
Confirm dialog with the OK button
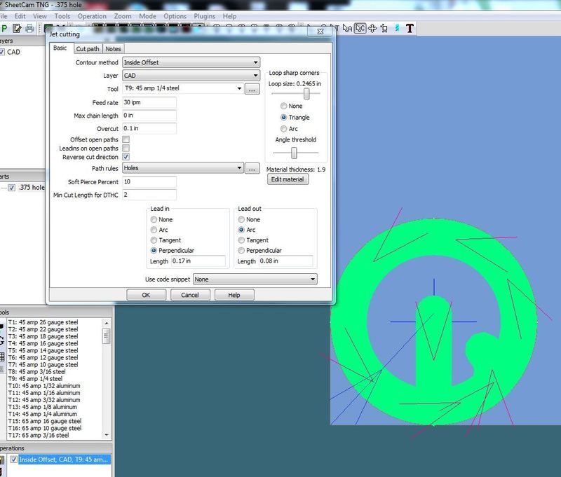click(x=145, y=295)
